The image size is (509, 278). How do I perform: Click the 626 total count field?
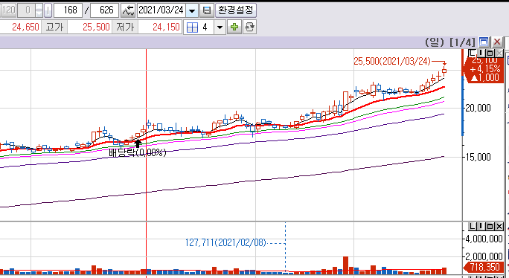click(x=104, y=10)
